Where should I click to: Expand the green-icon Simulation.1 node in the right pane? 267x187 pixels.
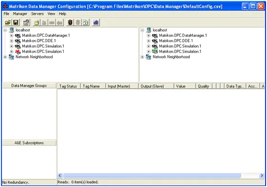tap(148, 51)
